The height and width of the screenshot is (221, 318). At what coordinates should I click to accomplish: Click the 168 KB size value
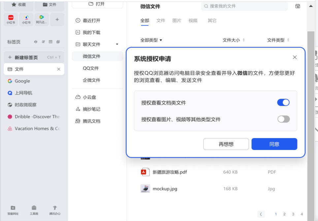pos(230,189)
